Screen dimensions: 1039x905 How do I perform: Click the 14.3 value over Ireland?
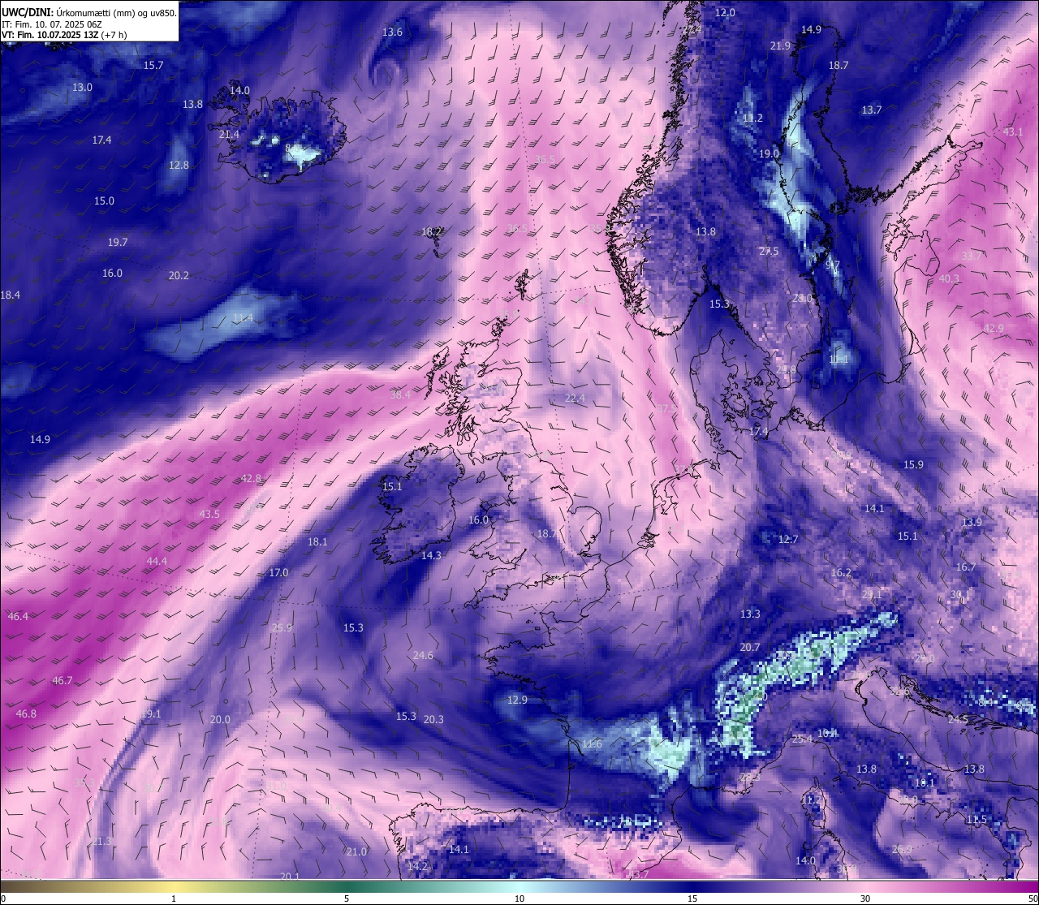pos(431,555)
